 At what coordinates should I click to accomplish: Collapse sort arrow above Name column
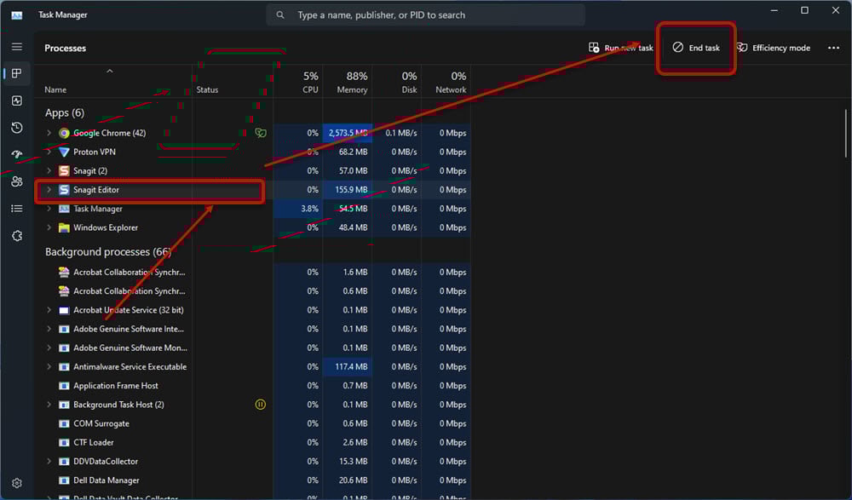(x=110, y=72)
